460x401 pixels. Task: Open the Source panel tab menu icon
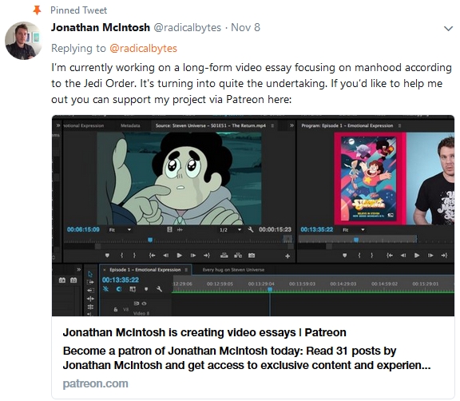coord(272,125)
